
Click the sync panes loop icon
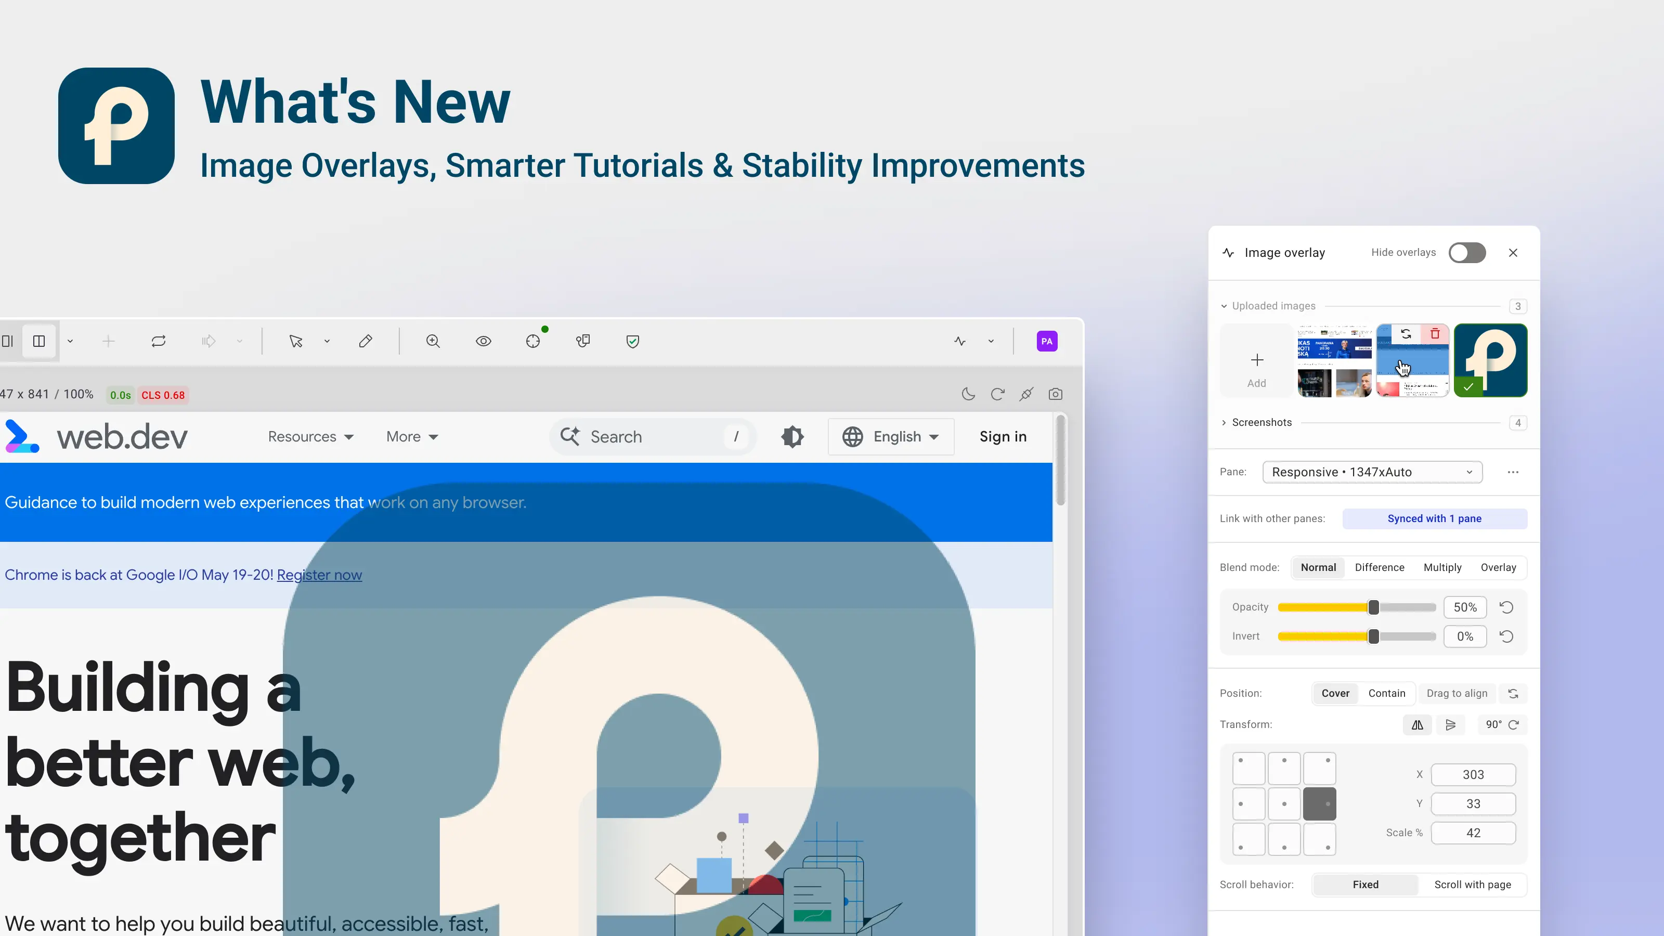pos(159,341)
